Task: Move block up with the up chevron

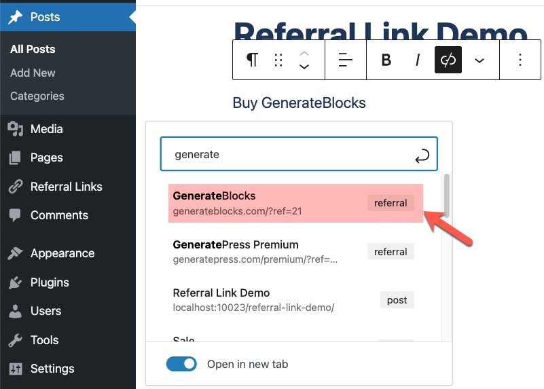Action: click(x=304, y=53)
